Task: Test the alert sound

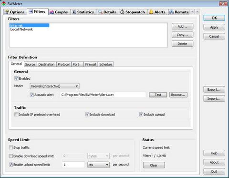Action: (158, 94)
